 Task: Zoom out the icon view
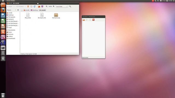coord(46,7)
